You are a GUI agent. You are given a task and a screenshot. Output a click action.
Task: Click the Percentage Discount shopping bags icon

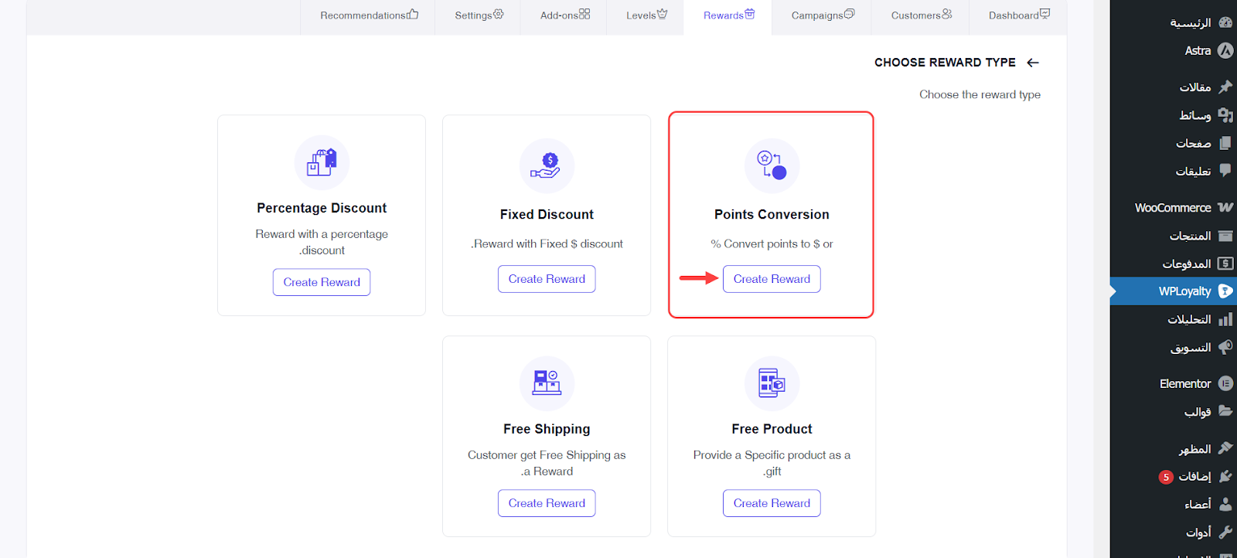click(x=322, y=162)
